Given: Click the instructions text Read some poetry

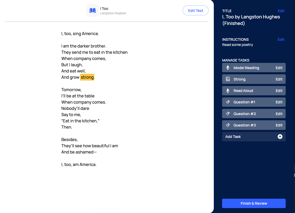Looking at the screenshot, I should [237, 45].
